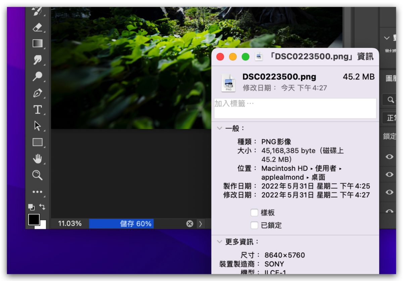Viewport: 403px width, 281px height.
Task: Select the Hand tool
Action: click(37, 159)
